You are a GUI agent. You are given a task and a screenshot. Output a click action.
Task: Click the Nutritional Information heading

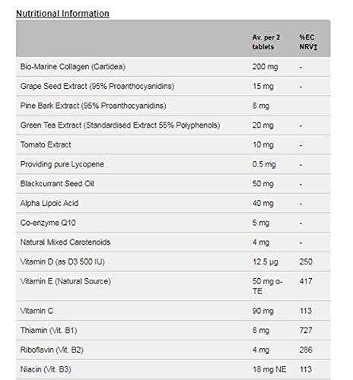tap(62, 14)
